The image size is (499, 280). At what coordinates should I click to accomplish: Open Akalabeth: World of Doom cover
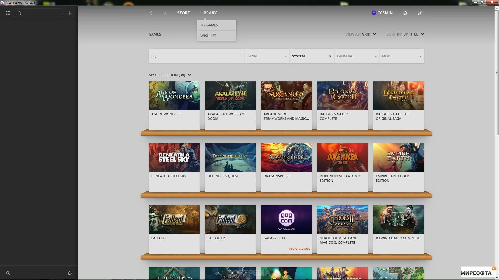(x=230, y=96)
